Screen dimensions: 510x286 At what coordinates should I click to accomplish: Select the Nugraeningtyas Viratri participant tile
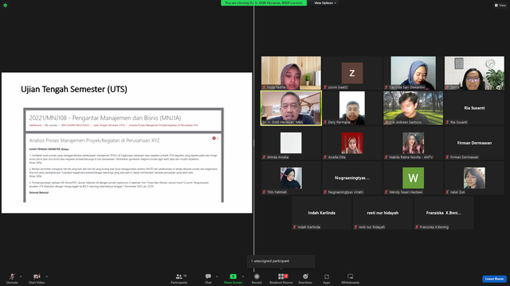[x=352, y=178]
